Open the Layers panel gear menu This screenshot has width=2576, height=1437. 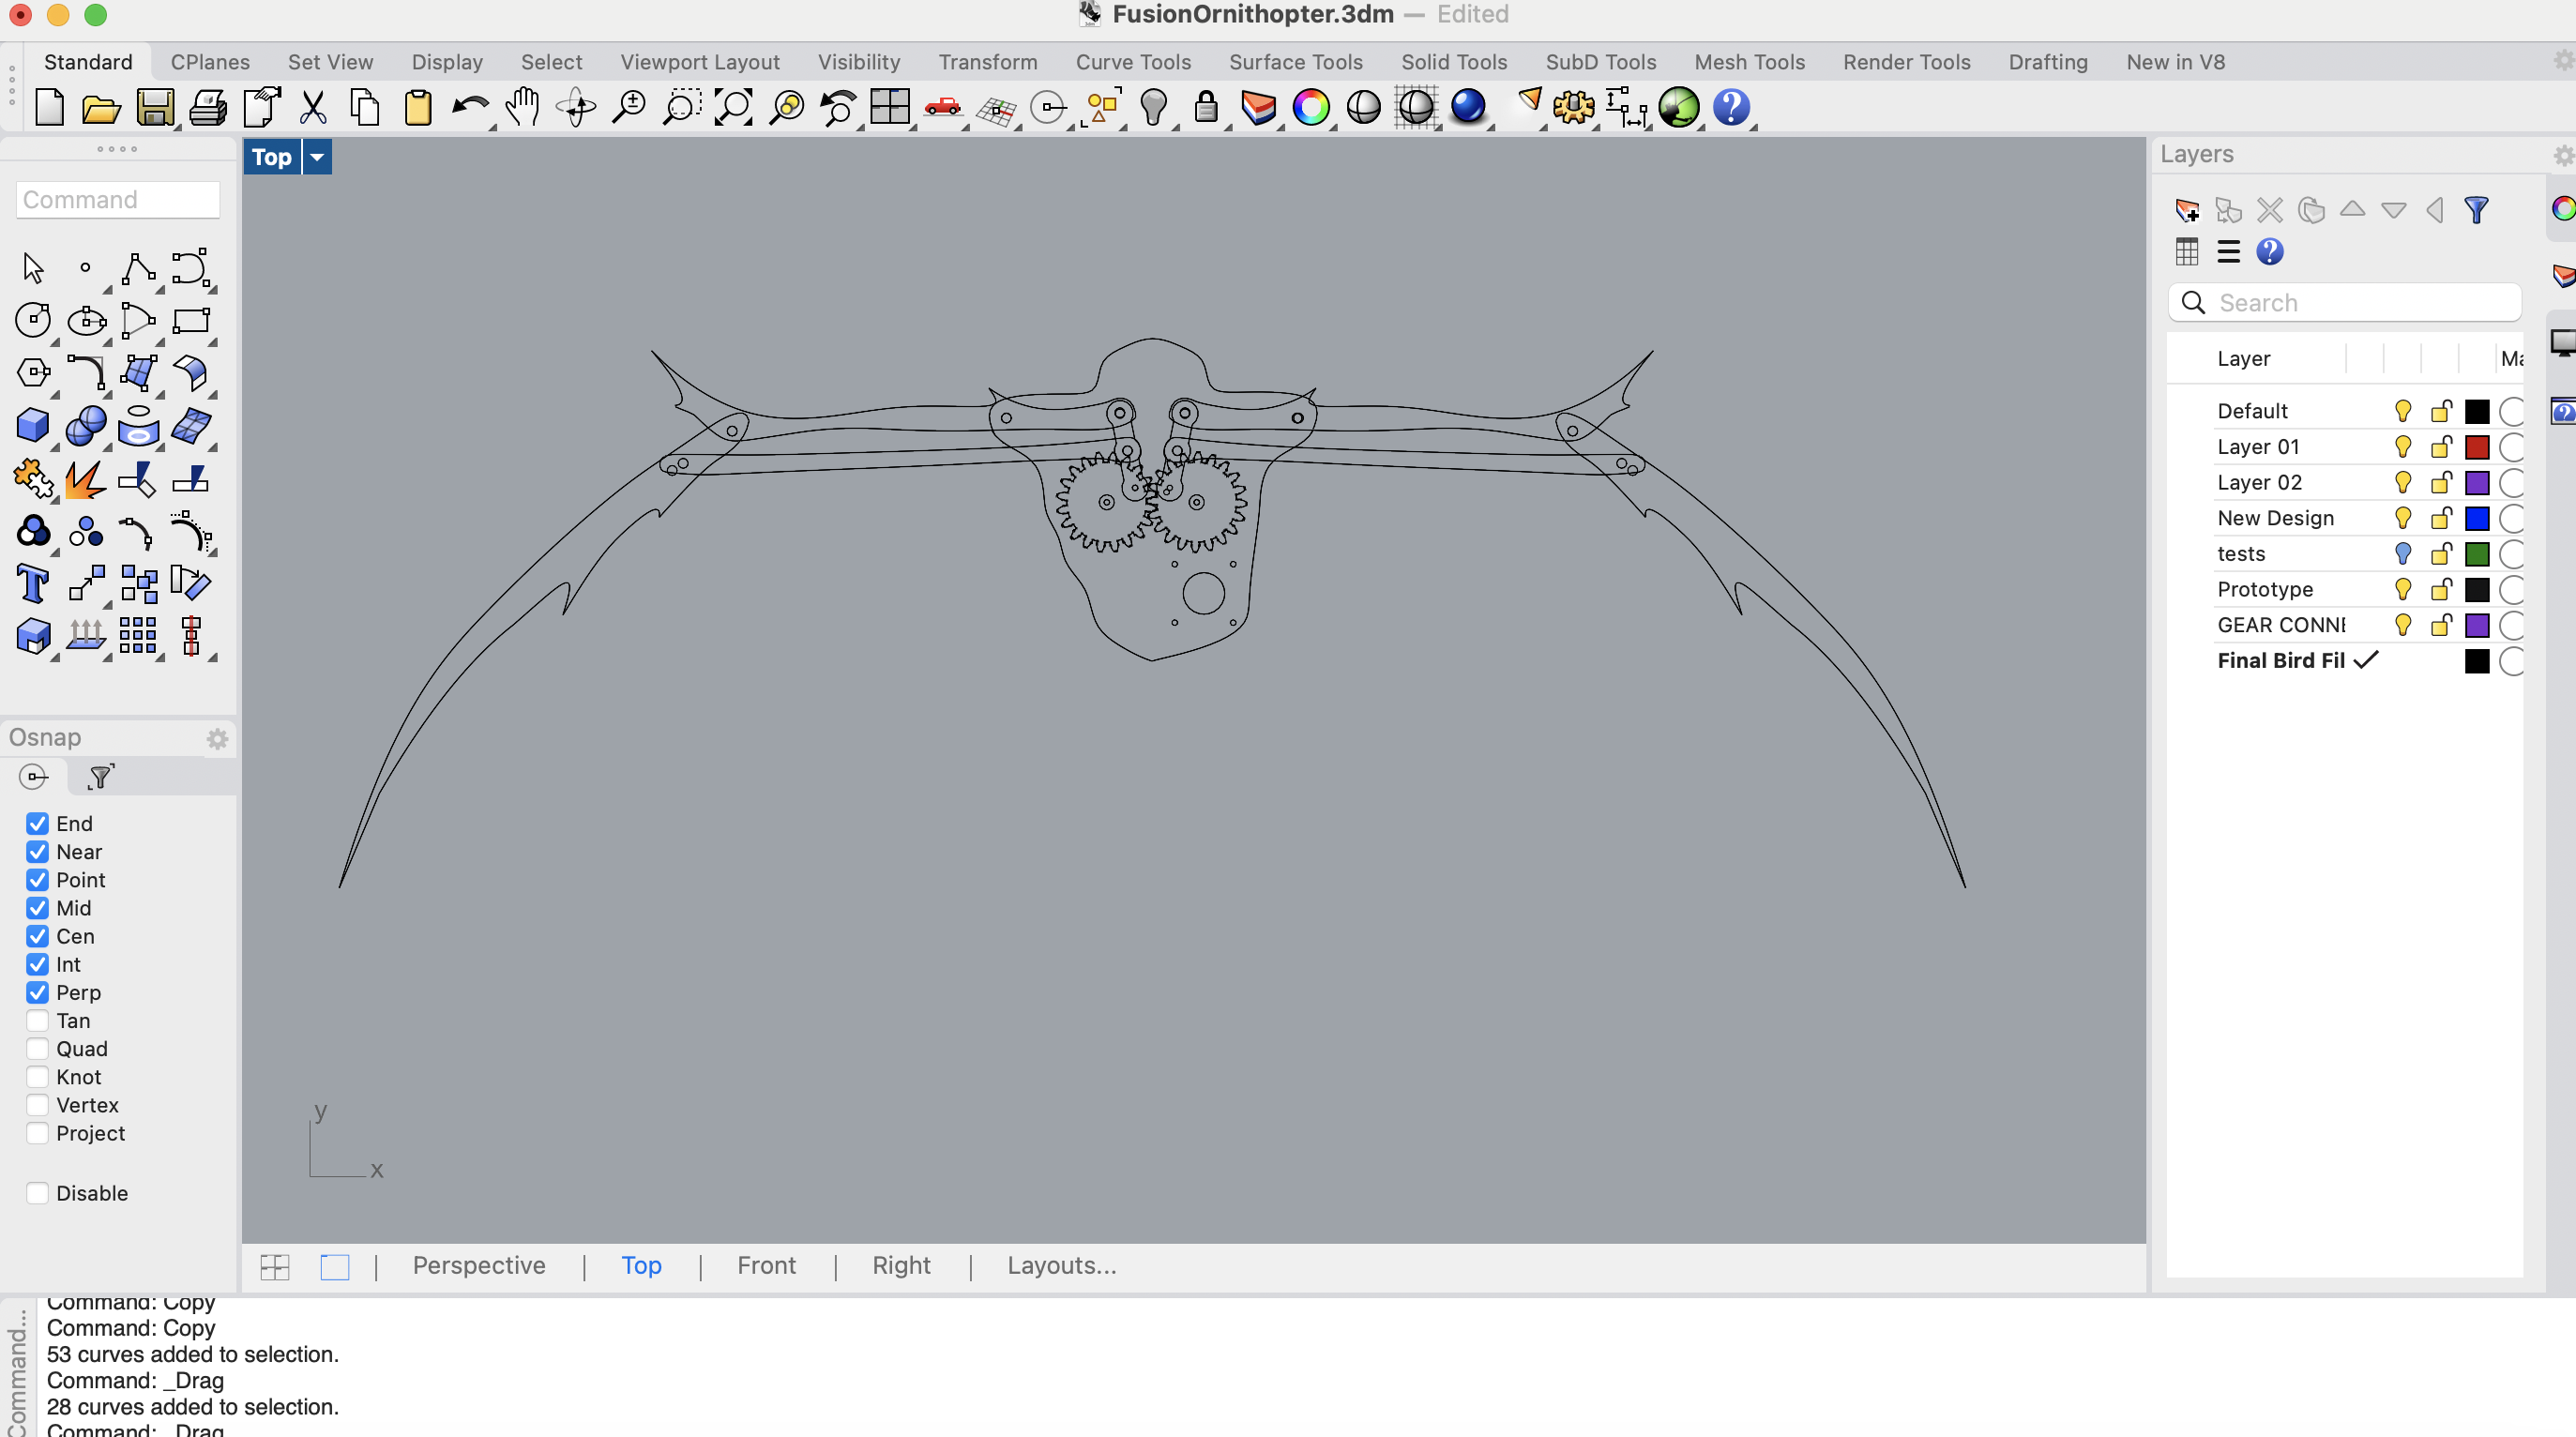tap(2563, 156)
